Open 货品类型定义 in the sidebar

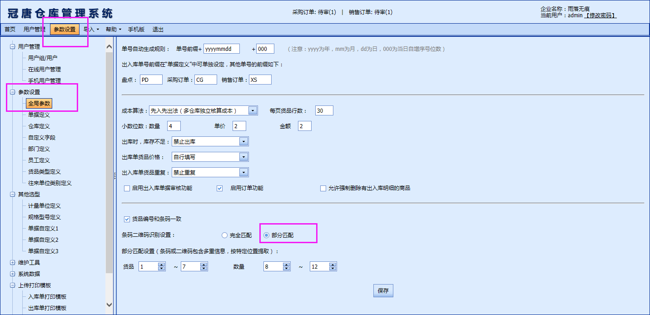(45, 171)
